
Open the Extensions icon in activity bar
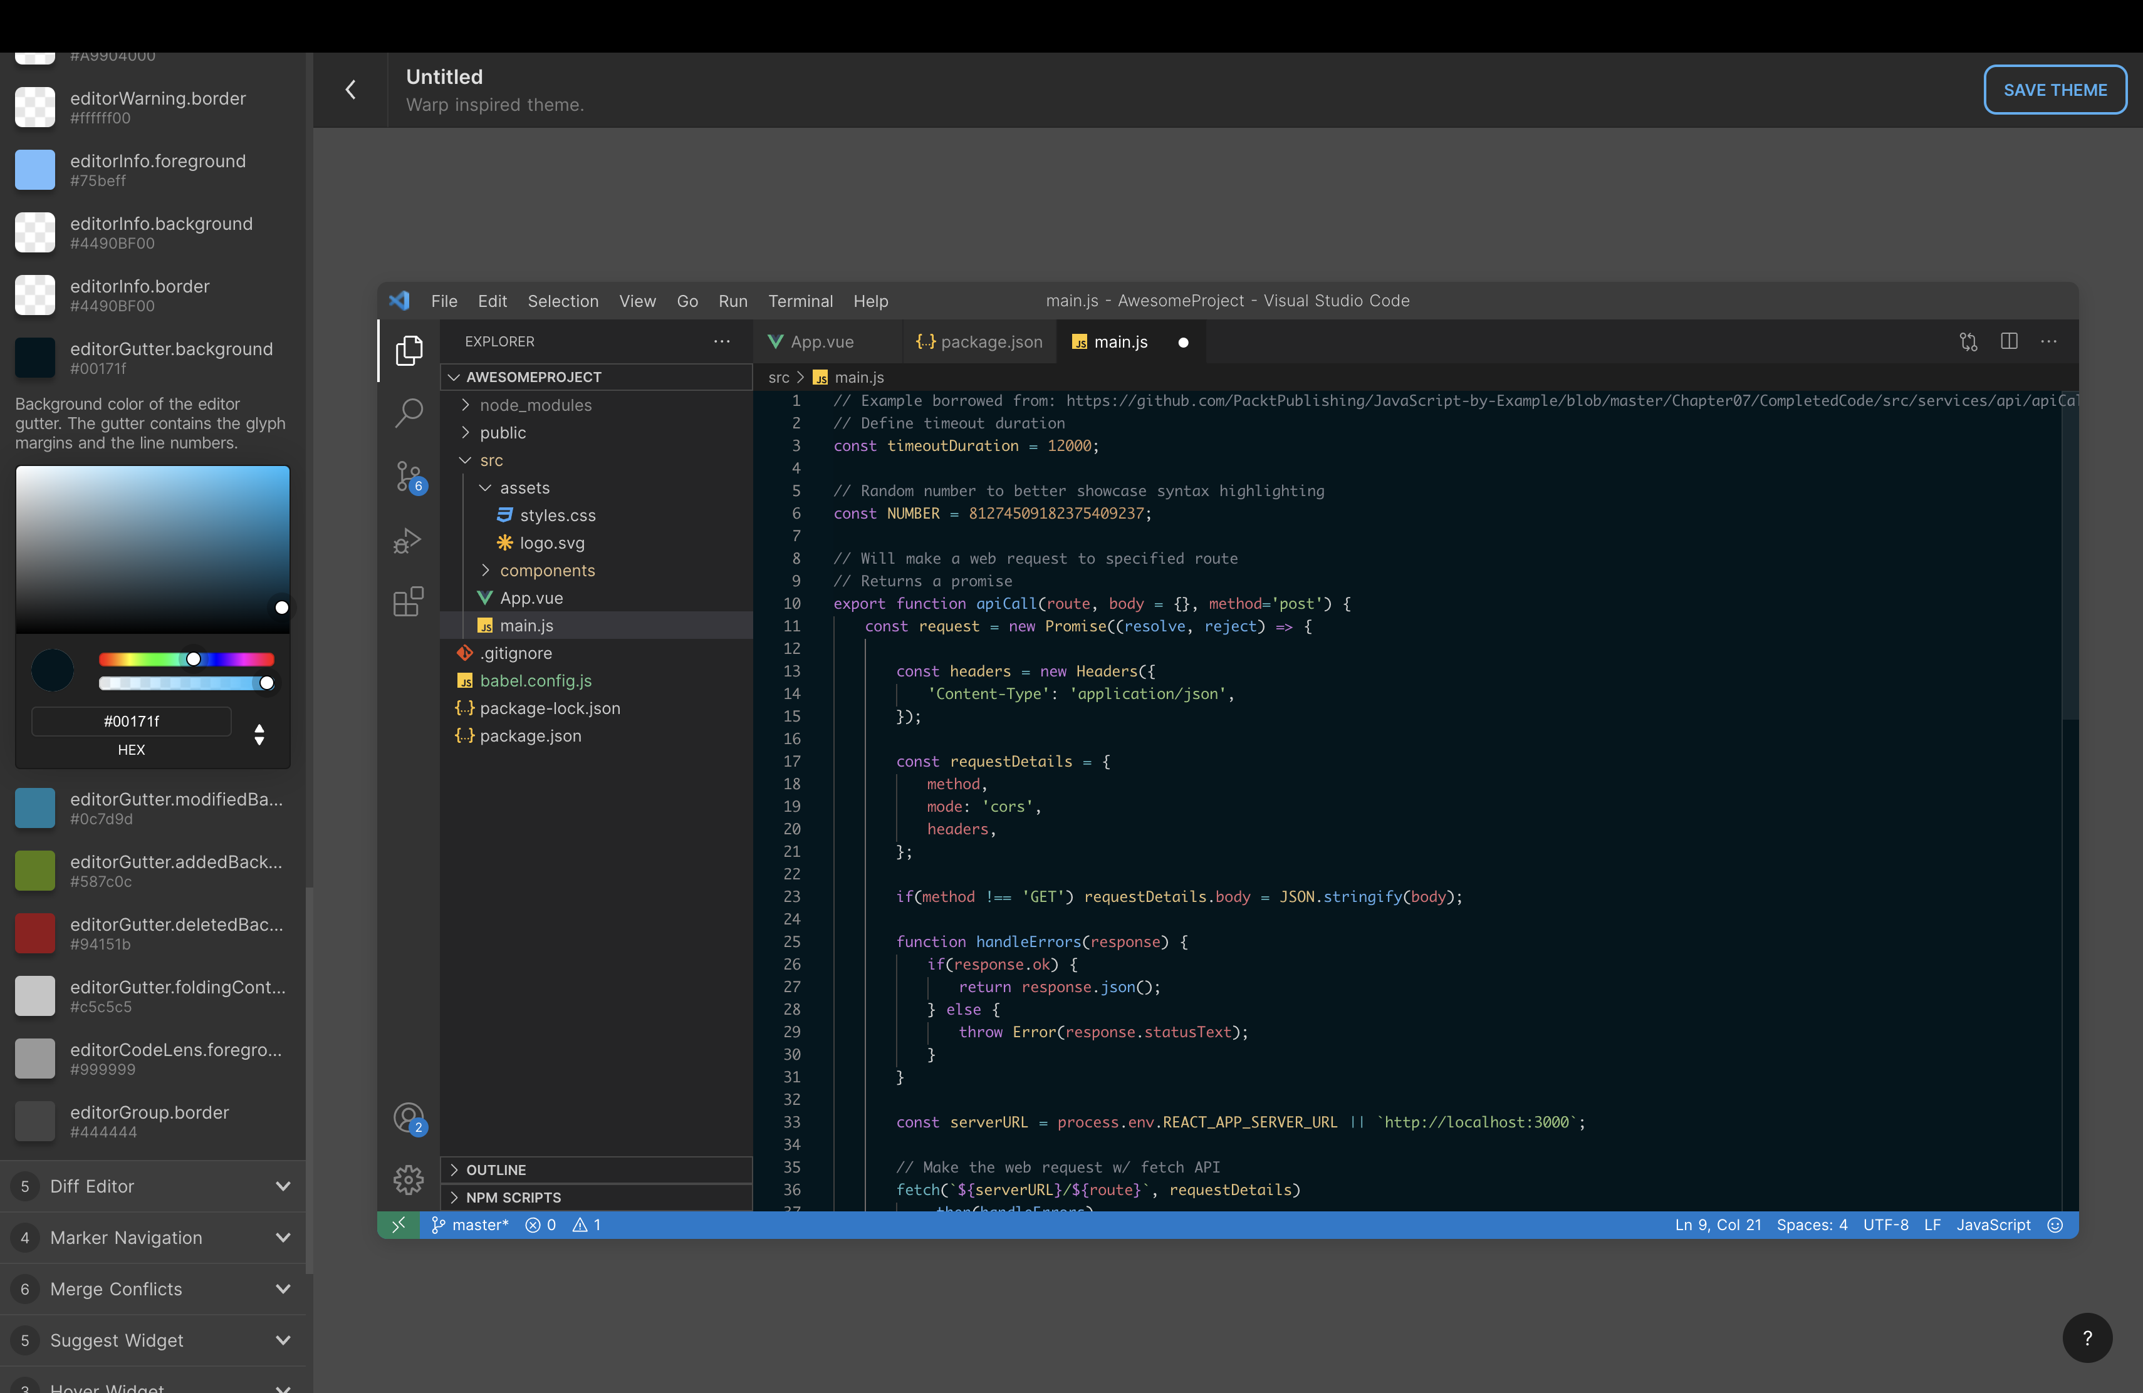[409, 601]
